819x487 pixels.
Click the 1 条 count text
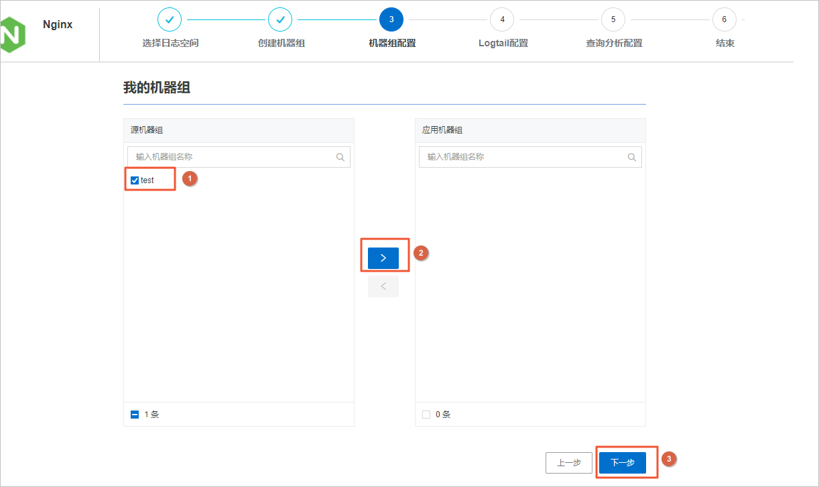[x=151, y=415]
